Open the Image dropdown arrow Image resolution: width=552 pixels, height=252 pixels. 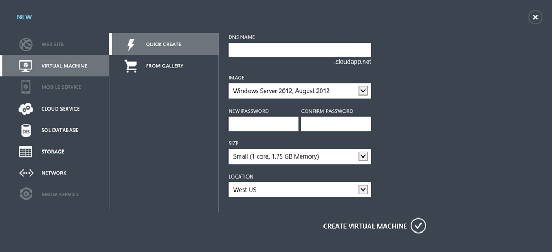[x=363, y=91]
